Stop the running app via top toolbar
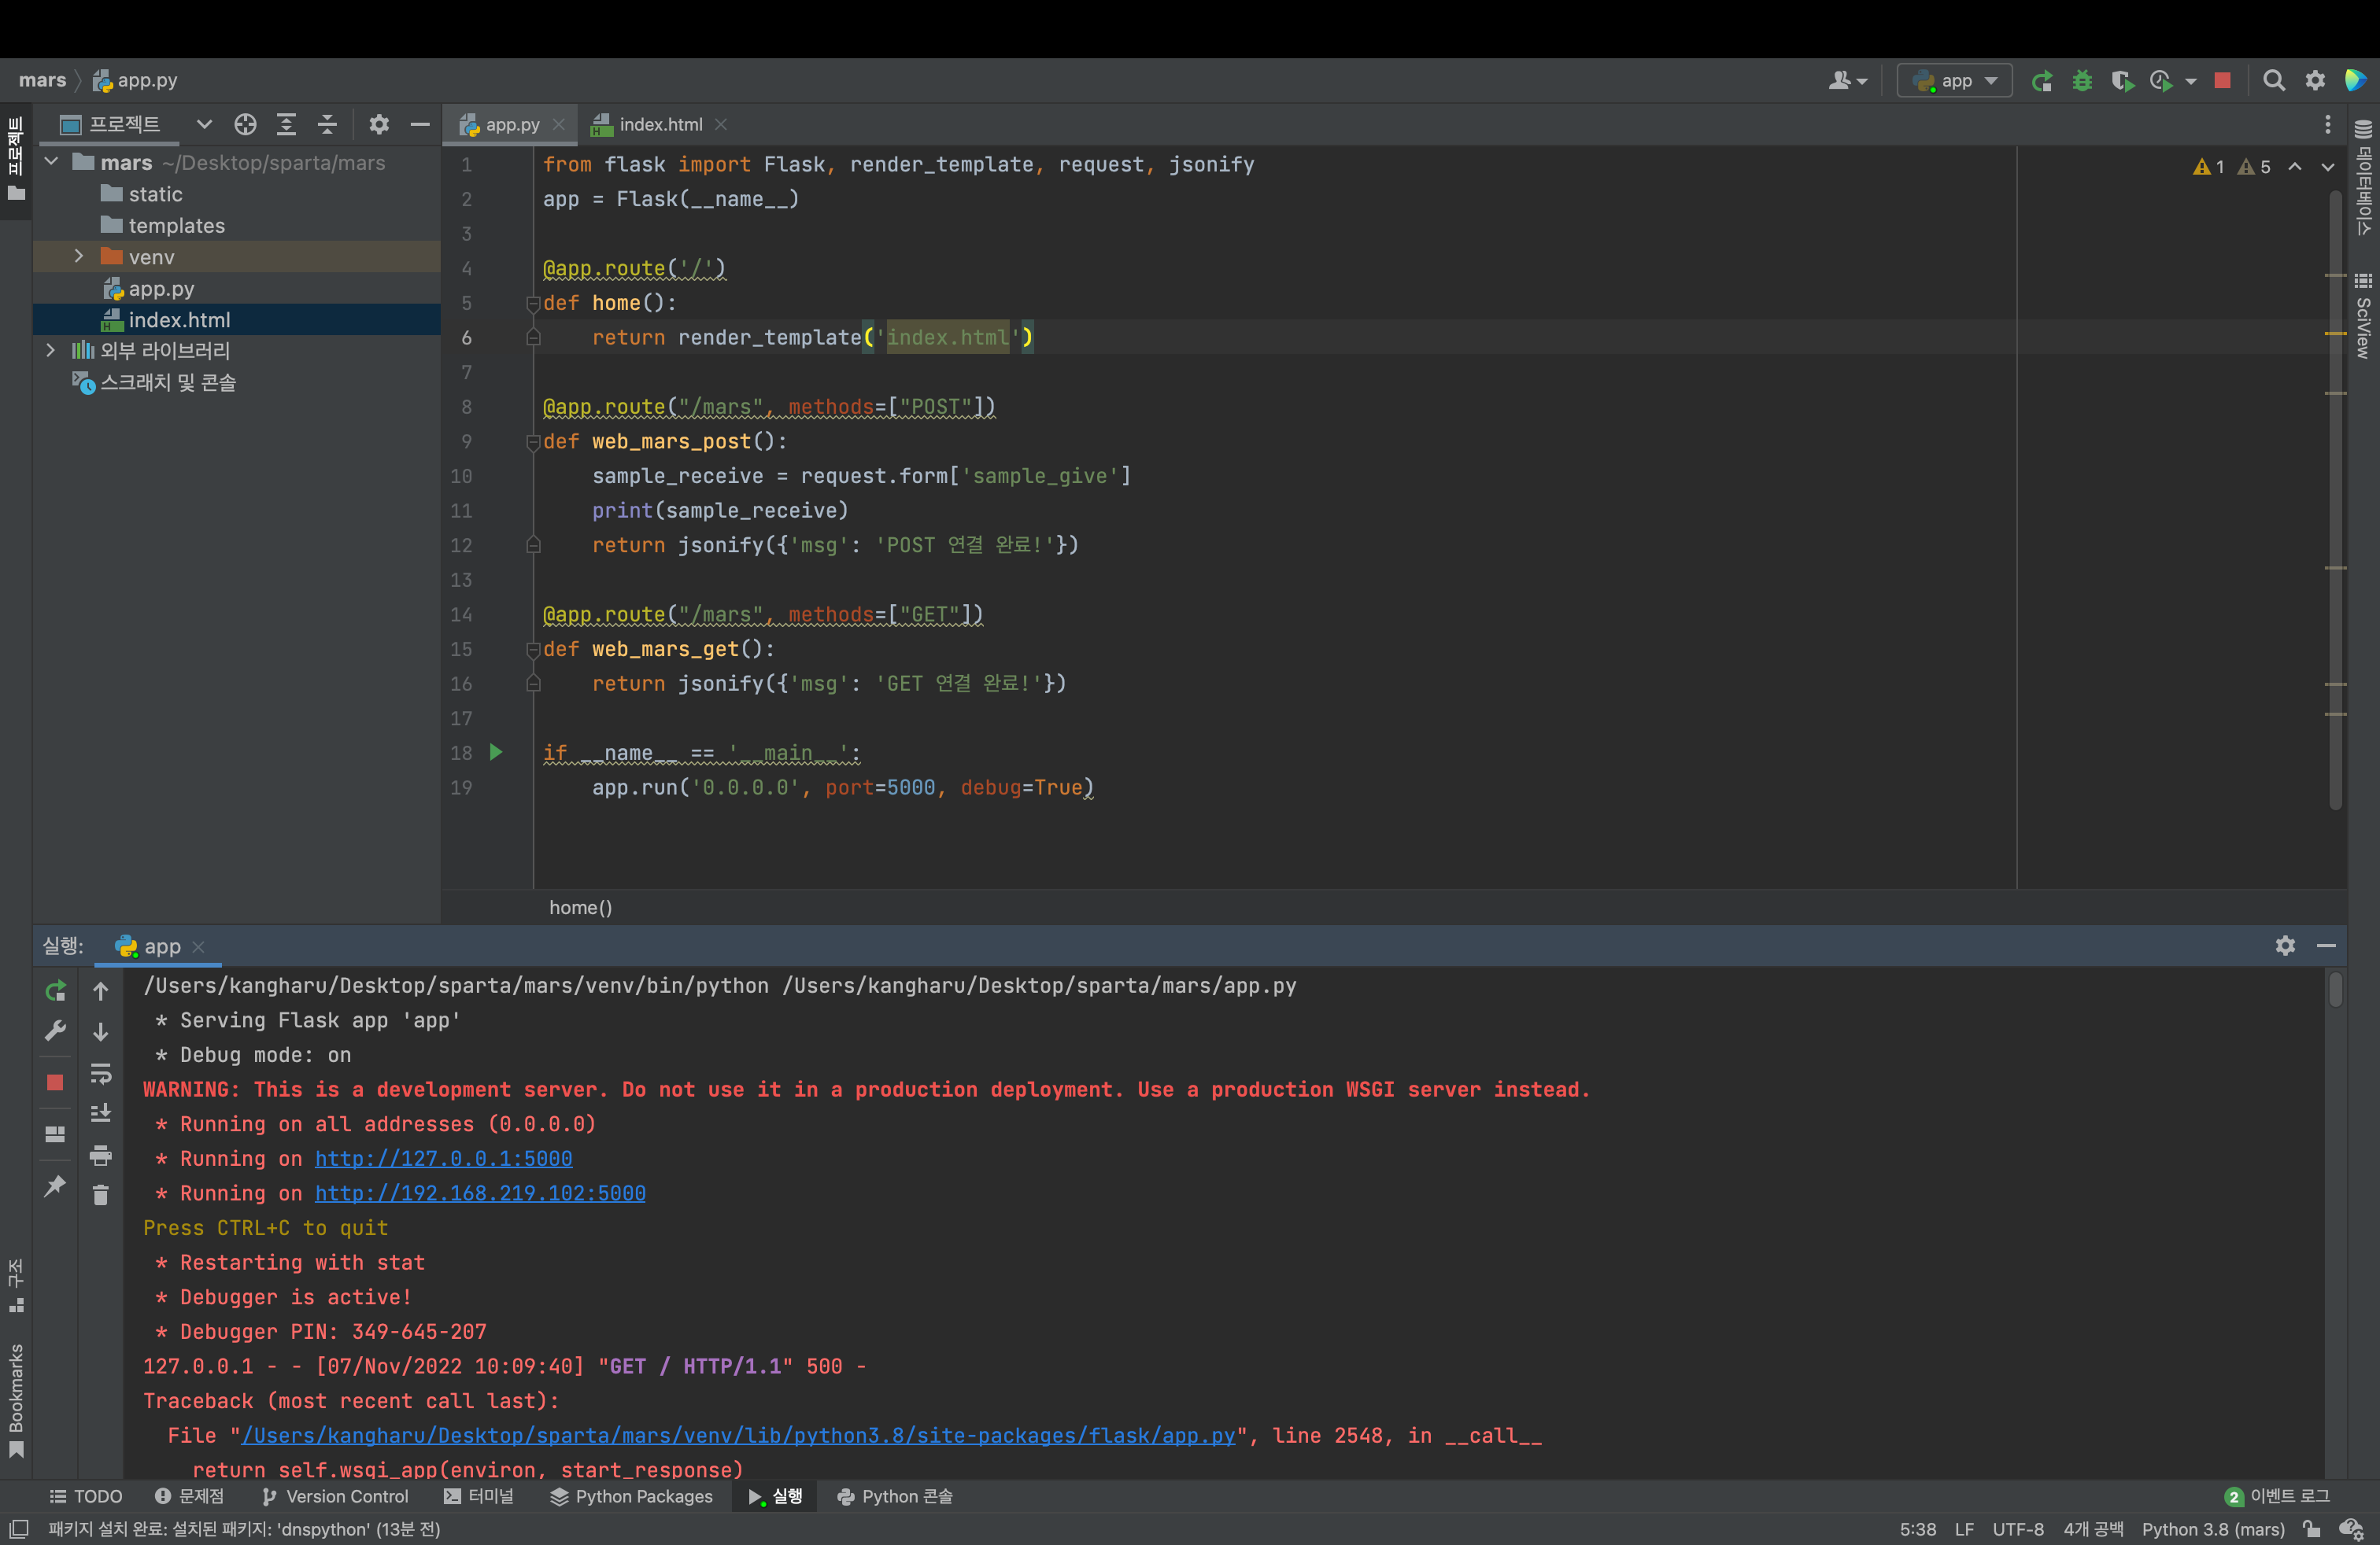2380x1545 pixels. click(x=2222, y=81)
